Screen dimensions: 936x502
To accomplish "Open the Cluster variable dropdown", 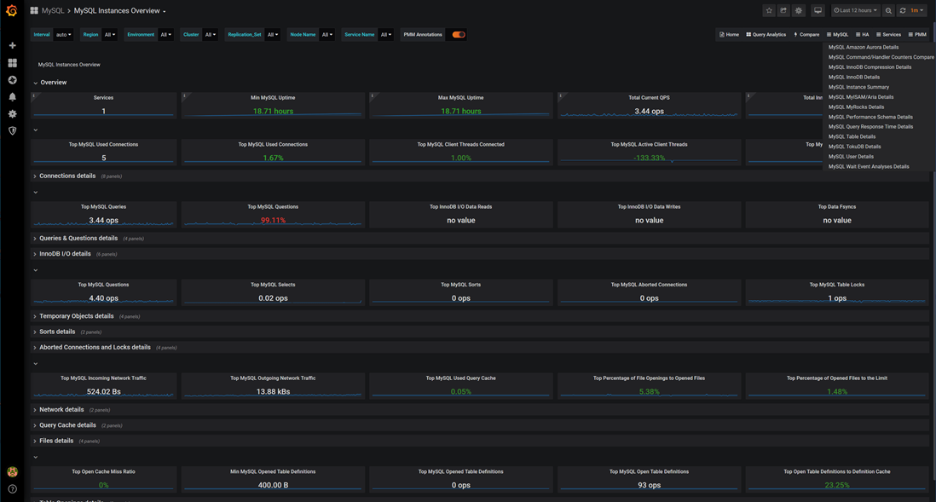I will click(x=210, y=35).
